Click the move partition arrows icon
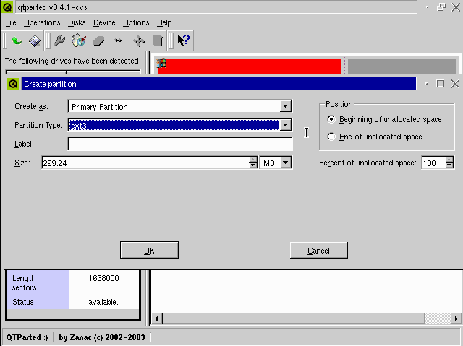The width and height of the screenshot is (463, 346). coord(139,41)
